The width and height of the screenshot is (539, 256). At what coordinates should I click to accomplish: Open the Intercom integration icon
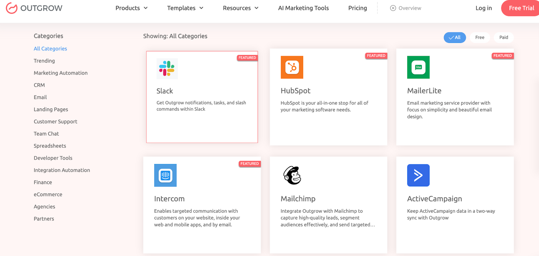165,175
